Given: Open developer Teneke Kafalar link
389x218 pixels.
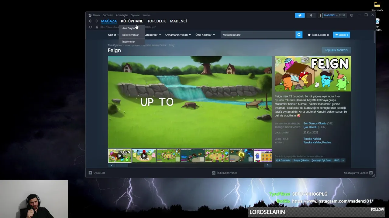Looking at the screenshot, I should (312, 139).
